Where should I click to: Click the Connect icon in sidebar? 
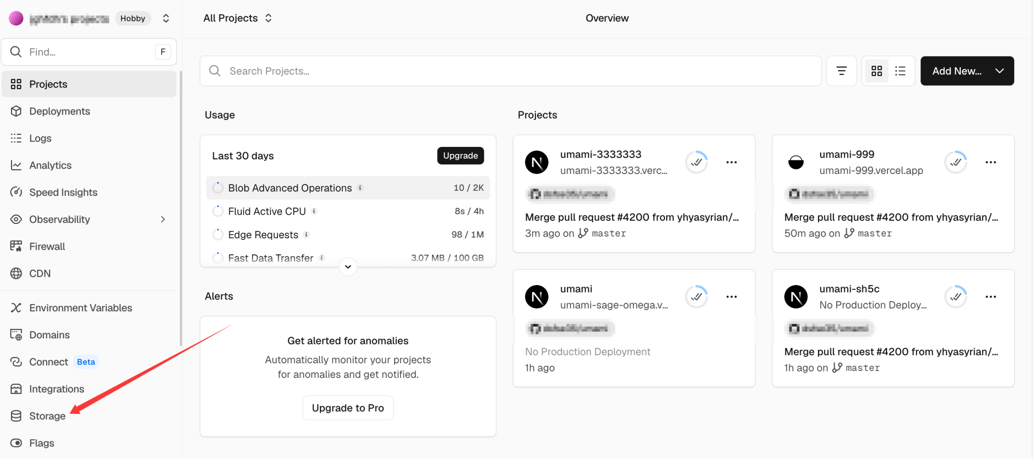click(x=16, y=362)
